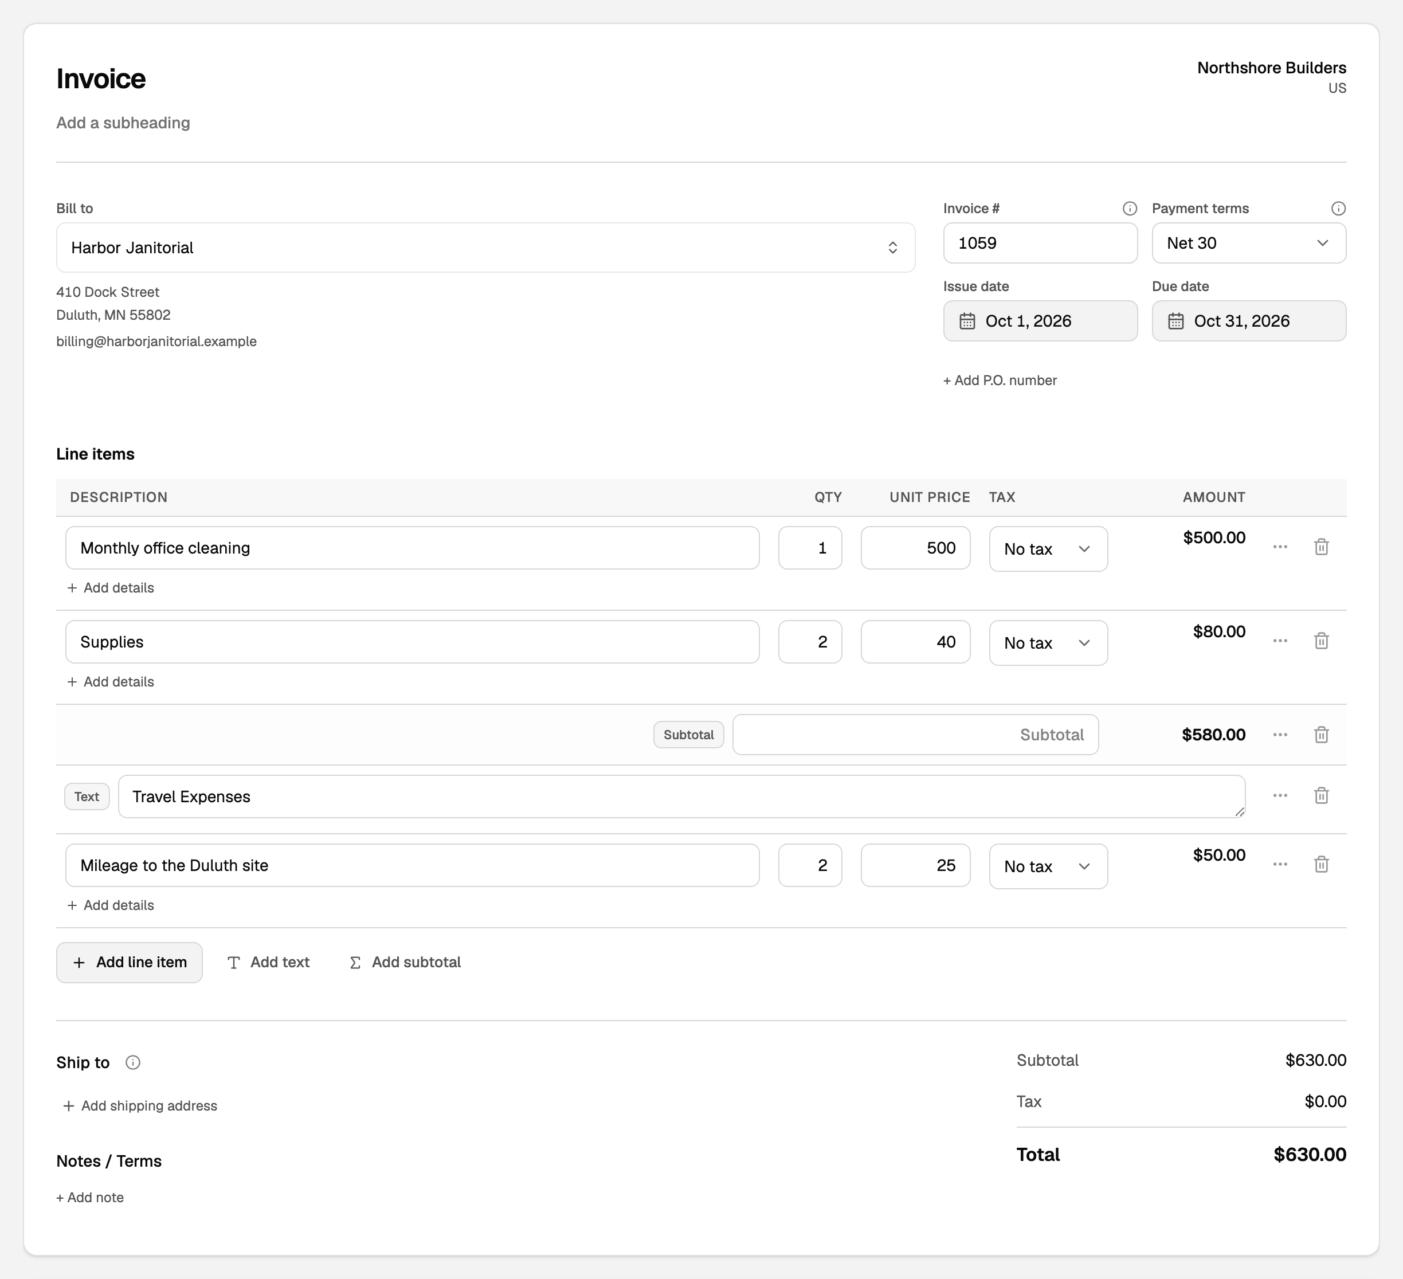Open the Bill to customer selector
Viewport: 1403px width, 1279px height.
pyautogui.click(x=486, y=248)
